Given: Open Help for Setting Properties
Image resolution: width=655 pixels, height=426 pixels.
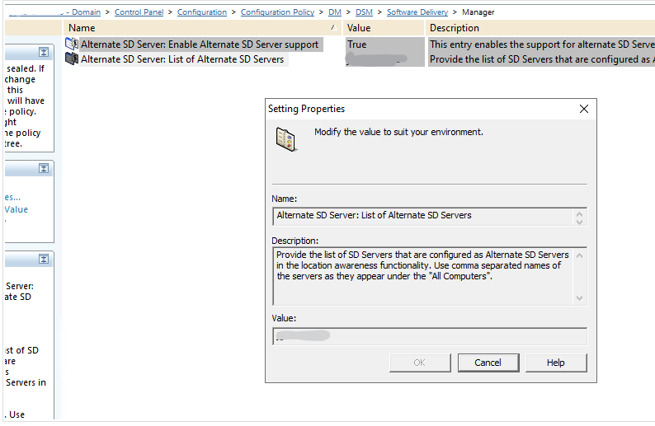Looking at the screenshot, I should 555,363.
